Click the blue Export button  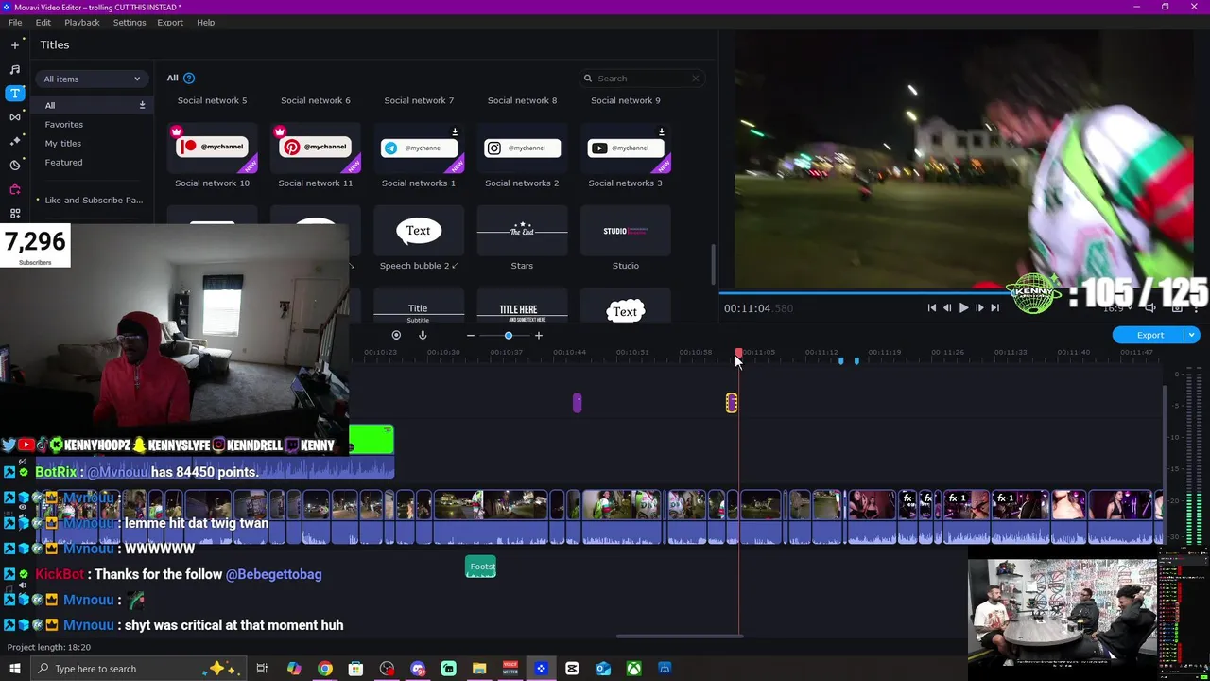click(x=1150, y=335)
